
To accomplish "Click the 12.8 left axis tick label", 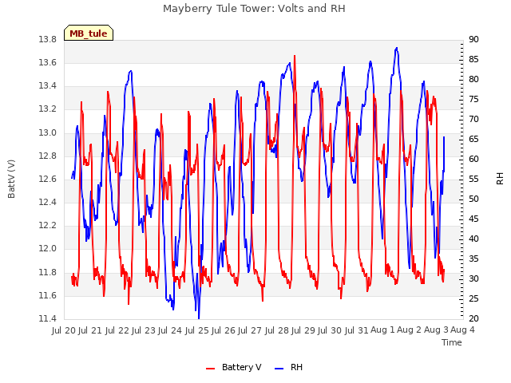I will coord(48,156).
